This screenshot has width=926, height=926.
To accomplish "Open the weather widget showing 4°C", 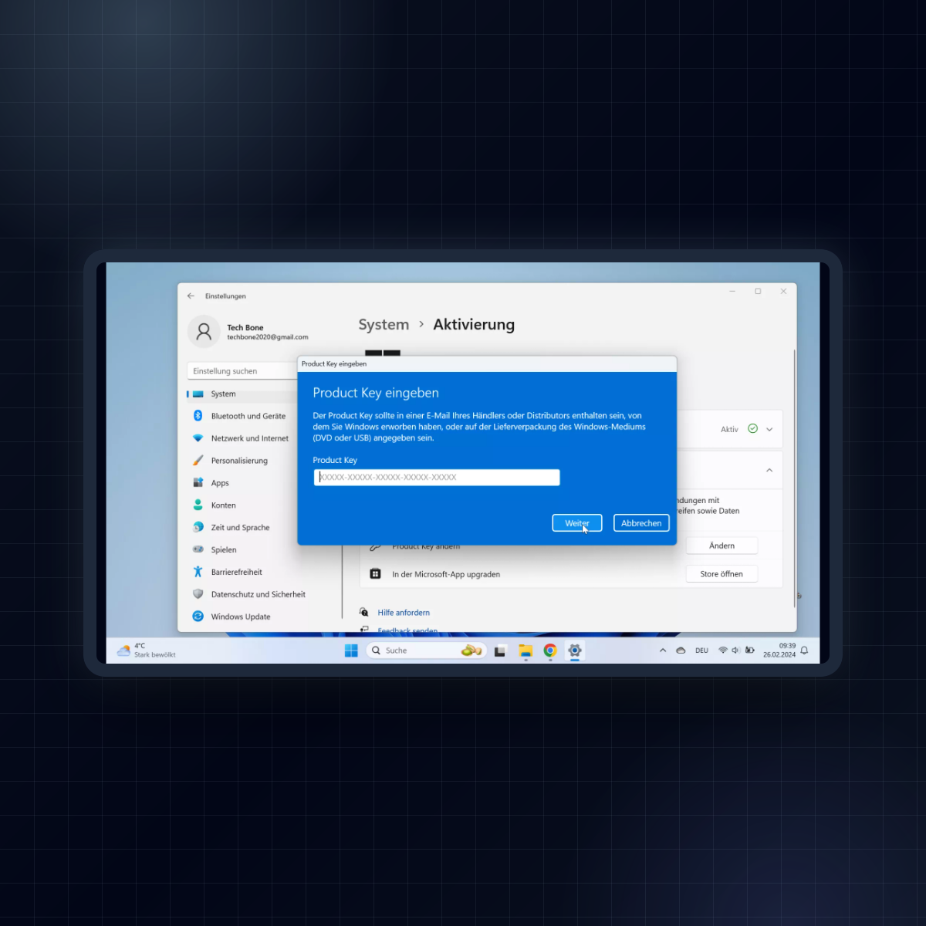I will (147, 651).
